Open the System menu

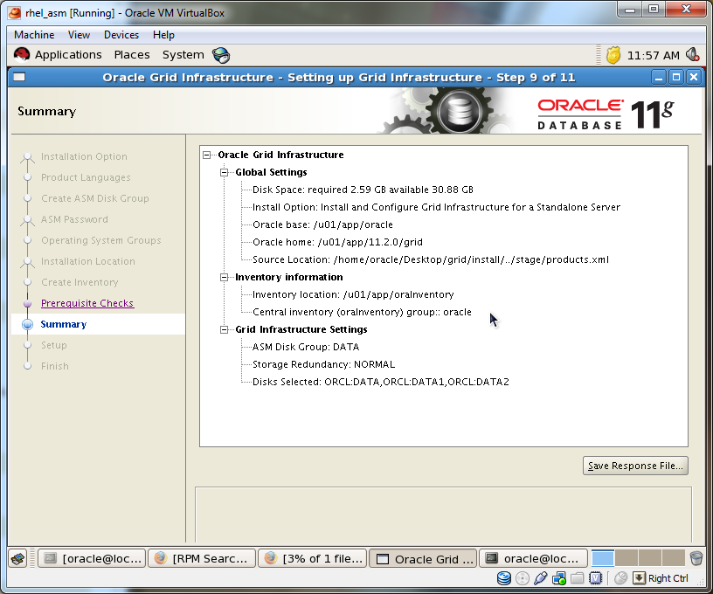[183, 55]
